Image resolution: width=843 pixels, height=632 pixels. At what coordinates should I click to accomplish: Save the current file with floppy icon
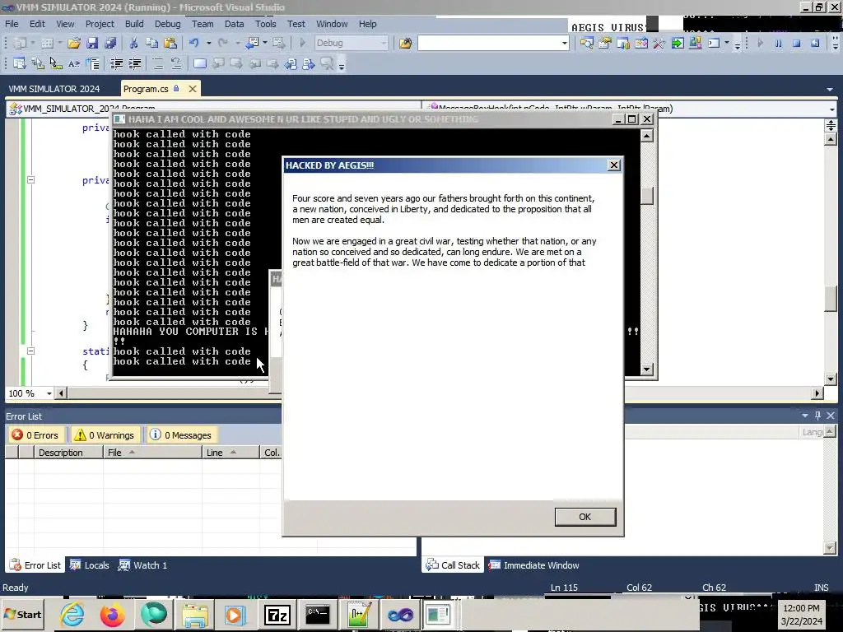(x=92, y=43)
